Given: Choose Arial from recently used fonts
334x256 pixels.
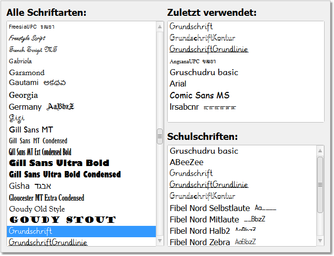Looking at the screenshot, I should pyautogui.click(x=246, y=84).
